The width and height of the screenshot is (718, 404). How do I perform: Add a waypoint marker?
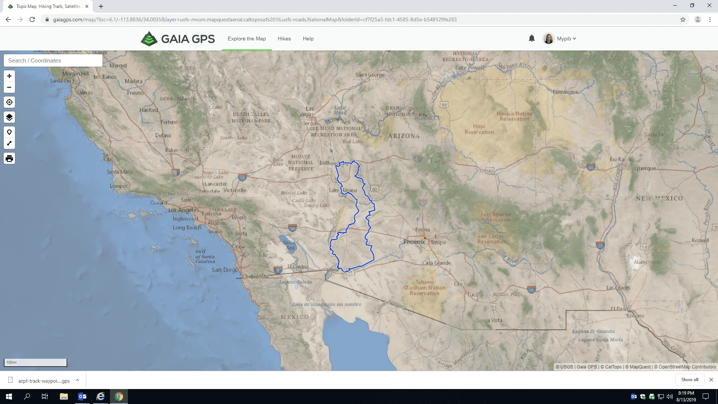[x=9, y=132]
